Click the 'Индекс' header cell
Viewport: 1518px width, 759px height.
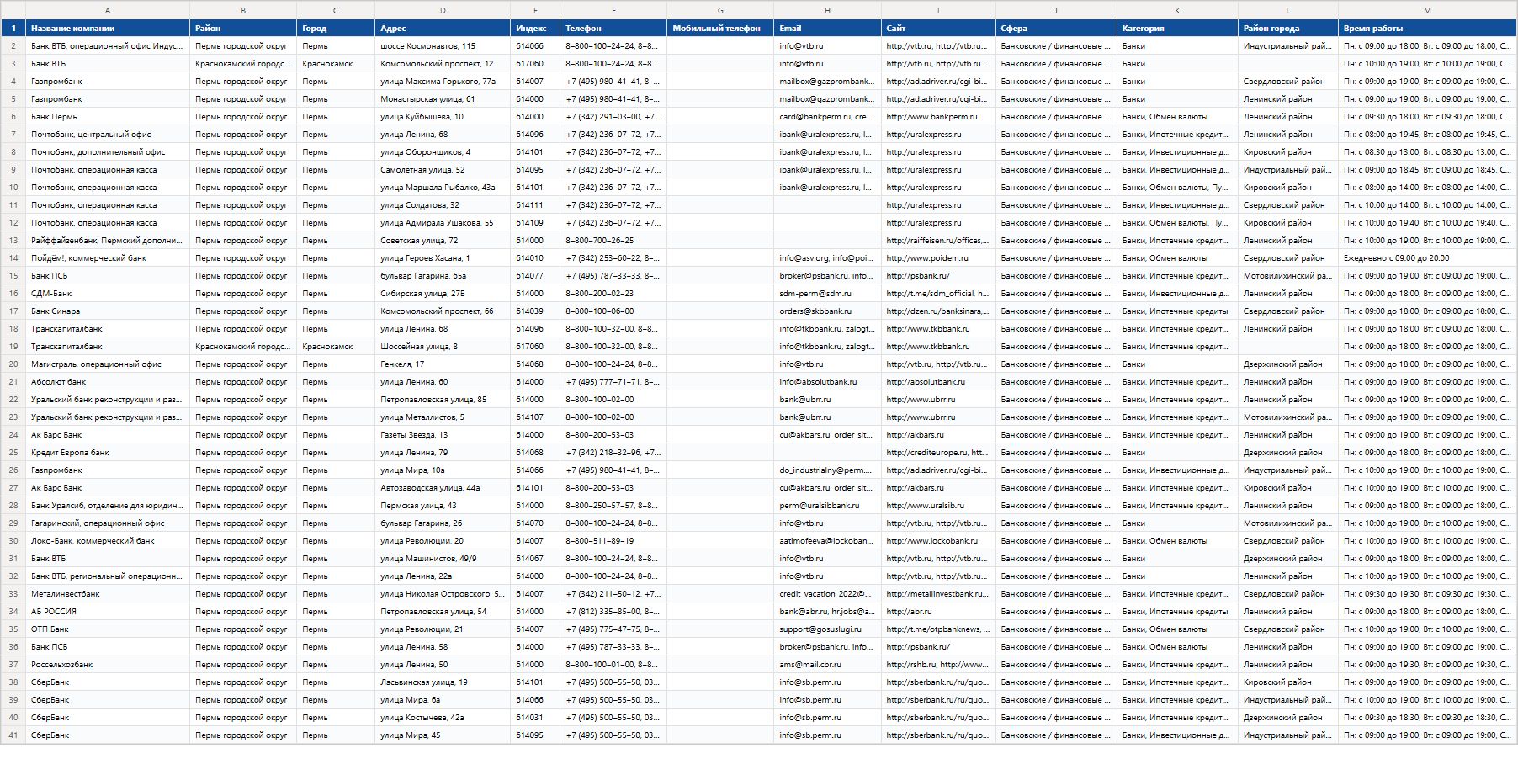click(x=535, y=29)
